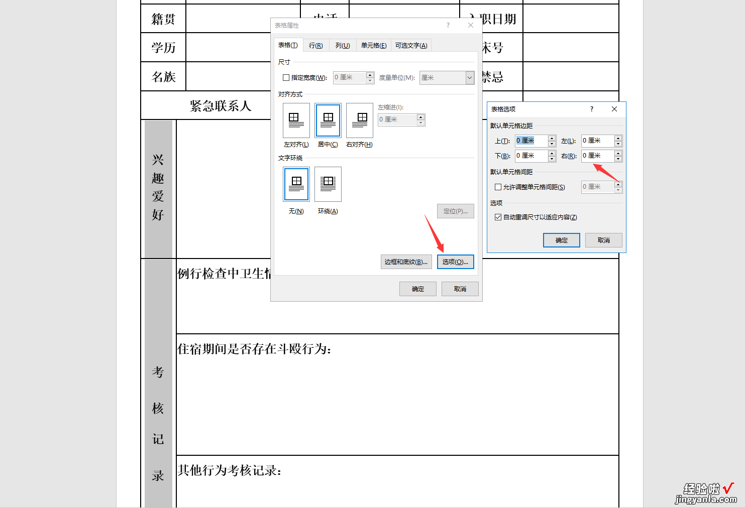Click 边框和底纹 button
745x508 pixels.
tap(406, 262)
